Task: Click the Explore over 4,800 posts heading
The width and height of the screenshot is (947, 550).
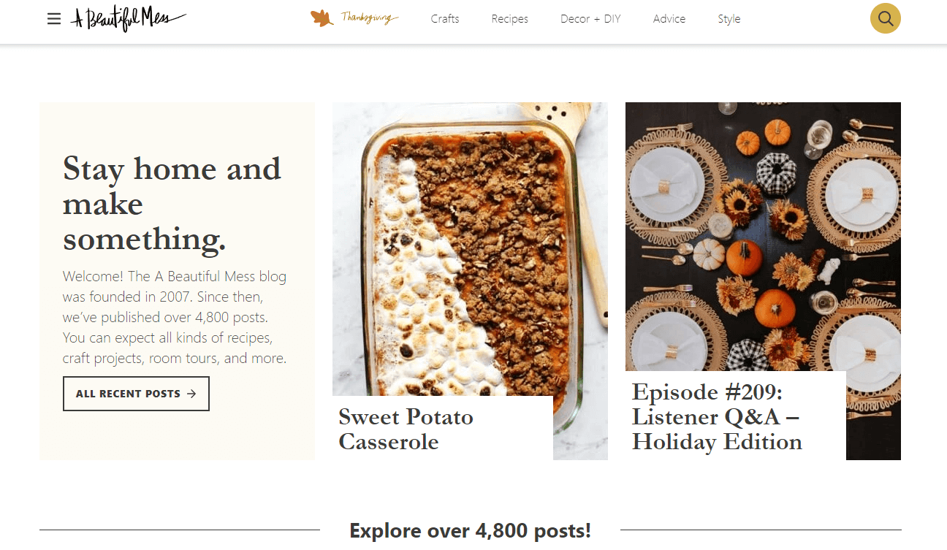Action: (470, 531)
